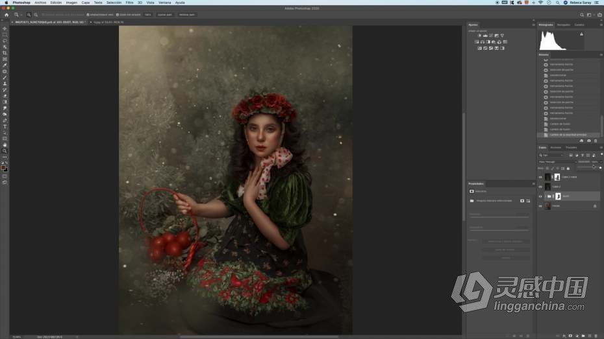The image size is (604, 339).
Task: Select the Eyedropper tool
Action: [5, 65]
